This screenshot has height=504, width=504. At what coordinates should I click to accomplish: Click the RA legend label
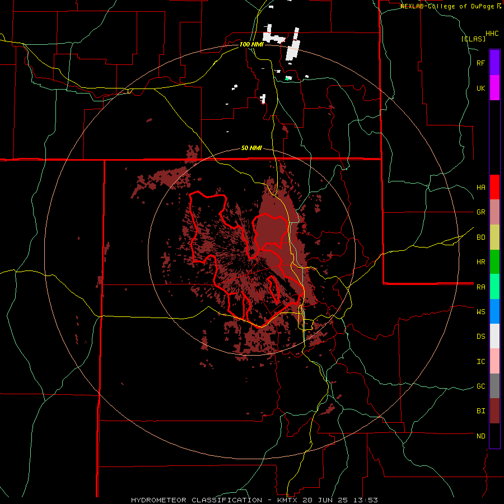[480, 287]
